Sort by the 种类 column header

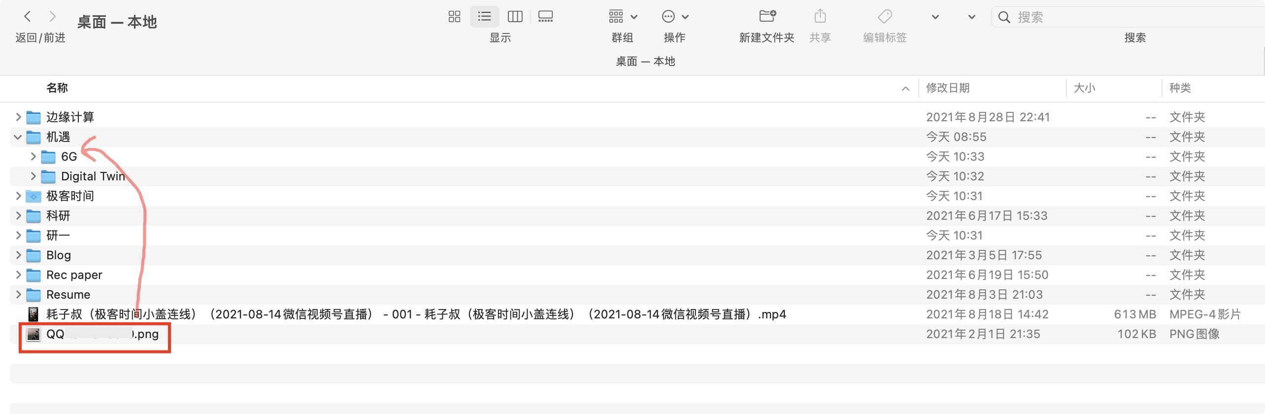tap(1180, 88)
